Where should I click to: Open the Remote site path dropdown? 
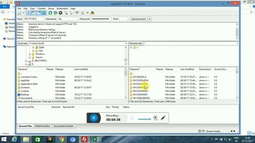(x=237, y=43)
